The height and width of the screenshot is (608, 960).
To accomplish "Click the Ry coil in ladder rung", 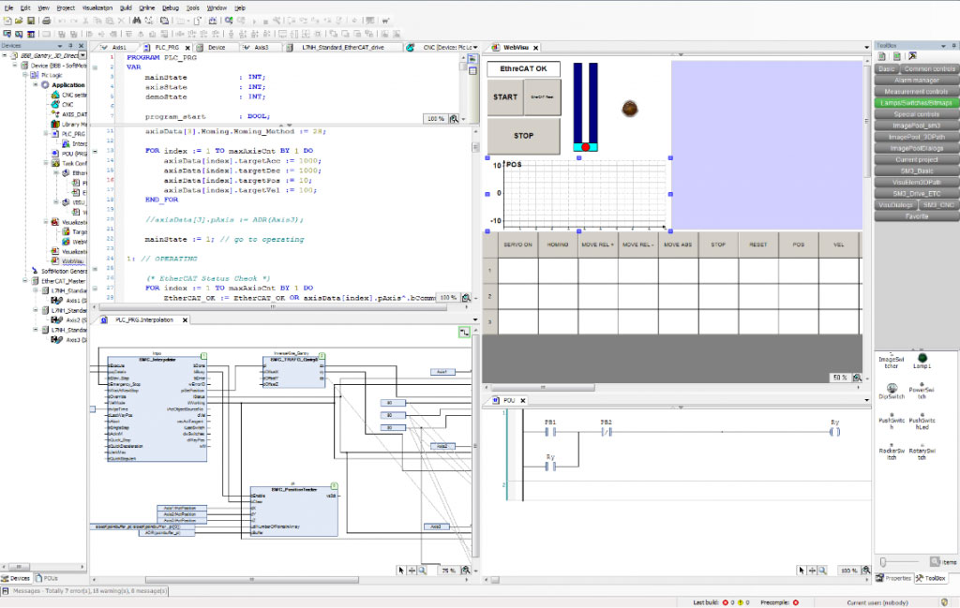I will 834,431.
